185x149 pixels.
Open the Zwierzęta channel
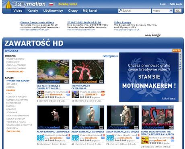[12, 128]
